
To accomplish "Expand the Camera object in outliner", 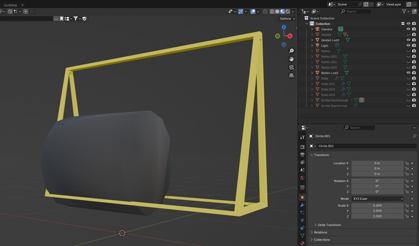I will pyautogui.click(x=312, y=29).
